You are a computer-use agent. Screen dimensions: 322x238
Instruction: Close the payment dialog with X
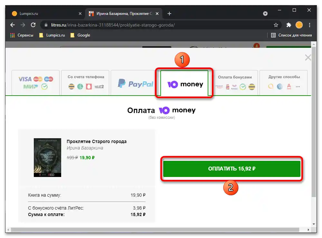pyautogui.click(x=308, y=57)
